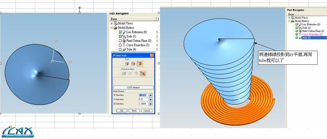Click Curve Projection icon in right navigator

tap(300, 34)
